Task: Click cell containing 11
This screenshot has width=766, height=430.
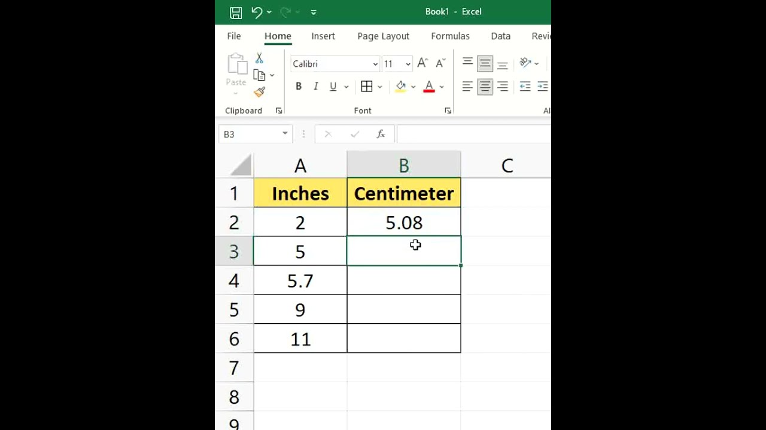Action: coord(300,339)
